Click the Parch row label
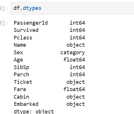Image resolution: width=134 pixels, height=114 pixels. pyautogui.click(x=21, y=75)
